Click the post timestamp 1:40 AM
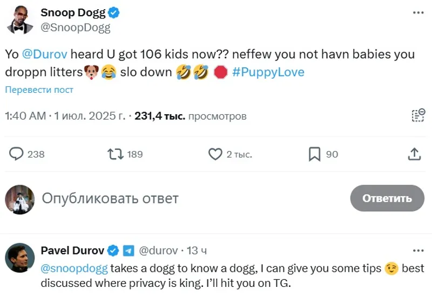Image resolution: width=432 pixels, height=295 pixels. point(25,116)
